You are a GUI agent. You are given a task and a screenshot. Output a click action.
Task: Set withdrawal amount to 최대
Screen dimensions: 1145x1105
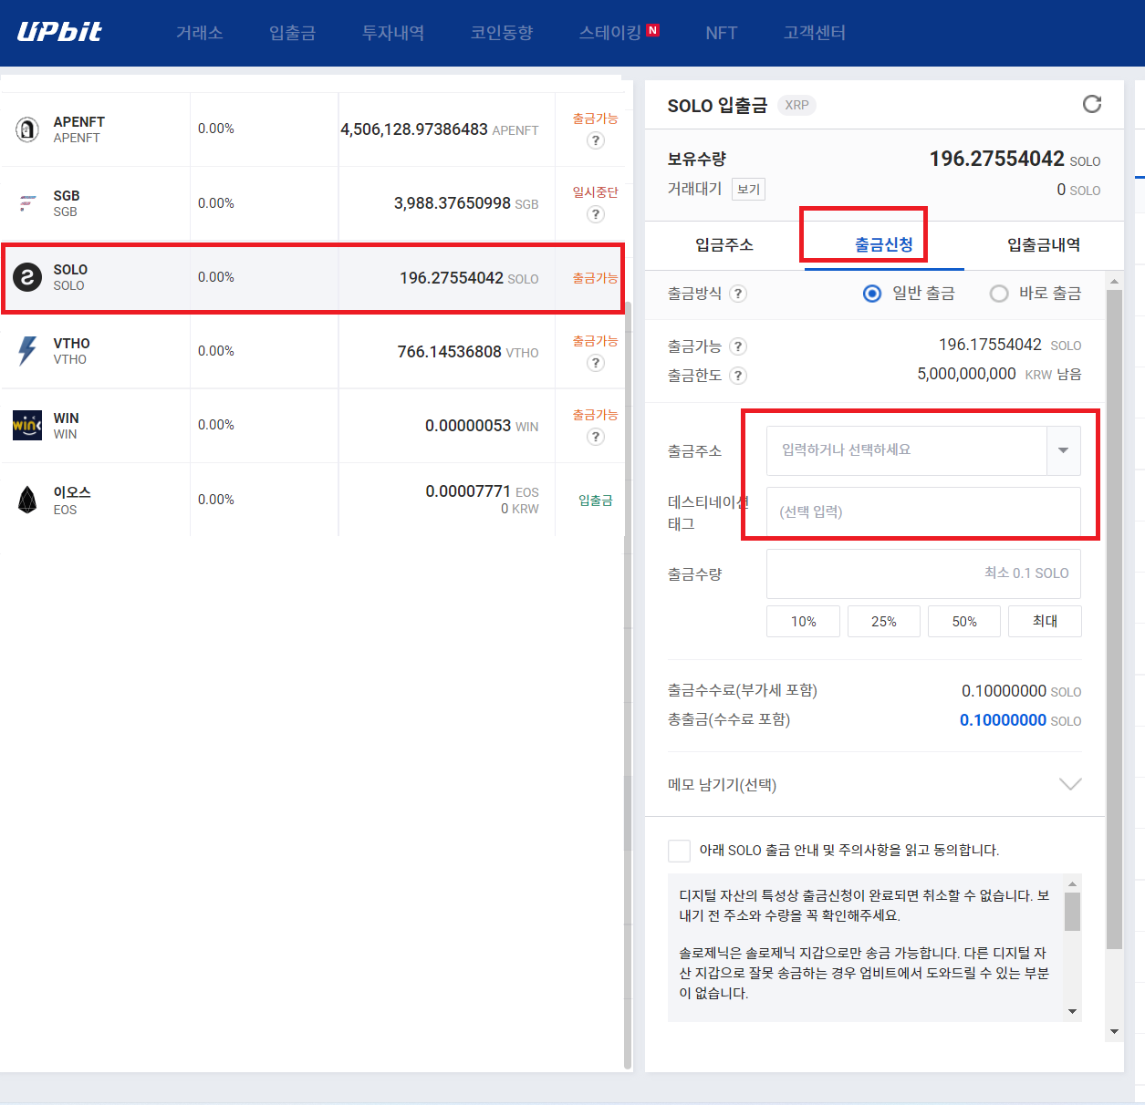pyautogui.click(x=1045, y=621)
